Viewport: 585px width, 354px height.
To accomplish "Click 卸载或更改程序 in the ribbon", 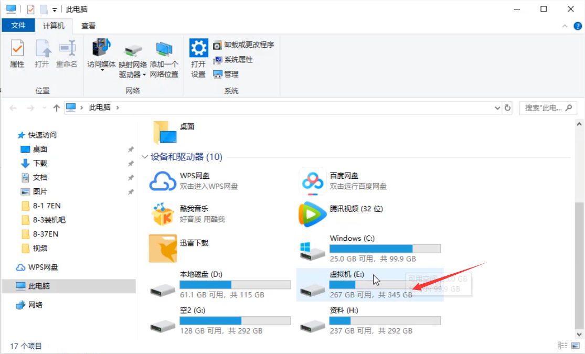I will [x=244, y=45].
